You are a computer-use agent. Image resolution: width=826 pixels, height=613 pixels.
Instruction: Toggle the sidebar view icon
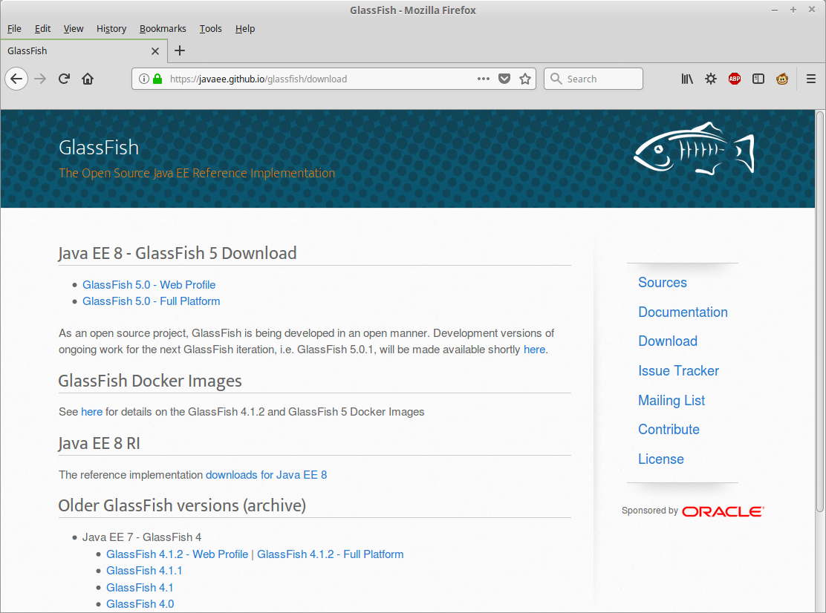pos(758,79)
